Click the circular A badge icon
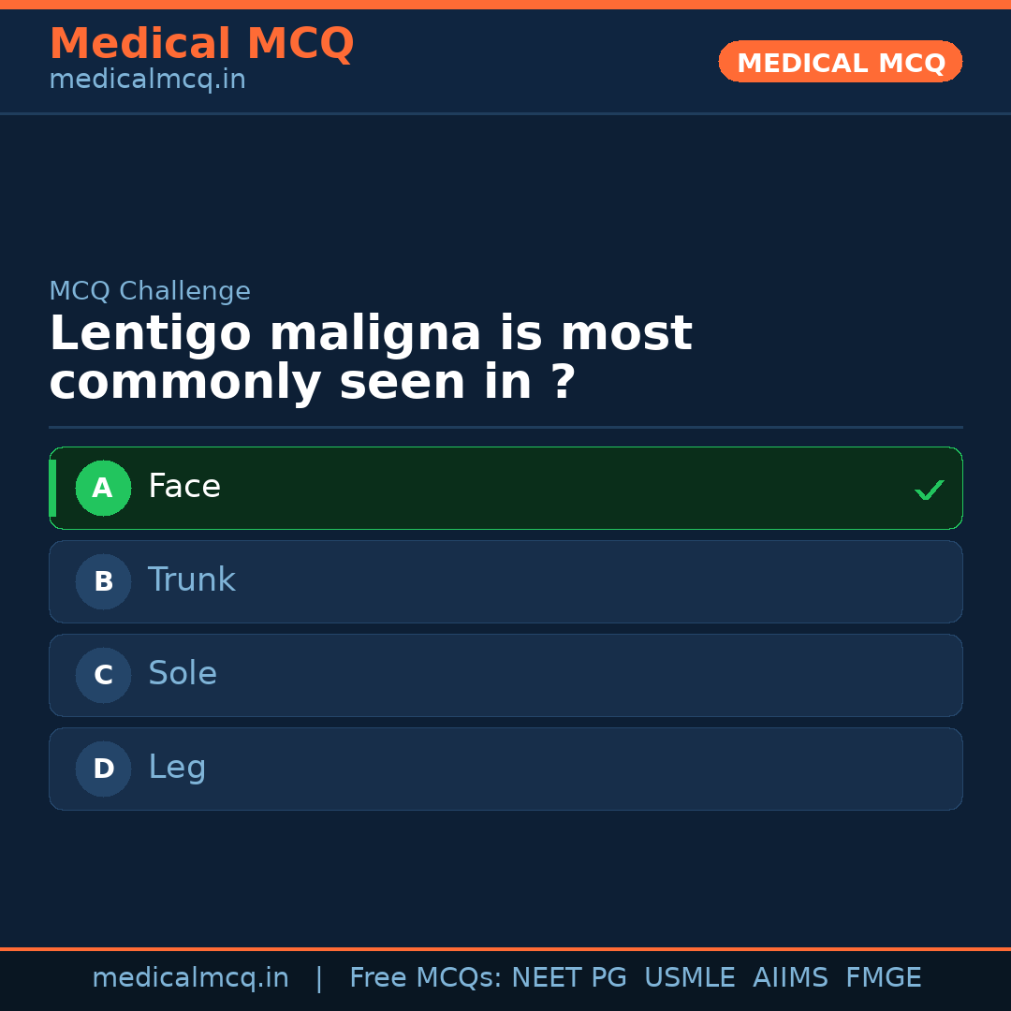Screen dimensions: 1011x1011 103,488
